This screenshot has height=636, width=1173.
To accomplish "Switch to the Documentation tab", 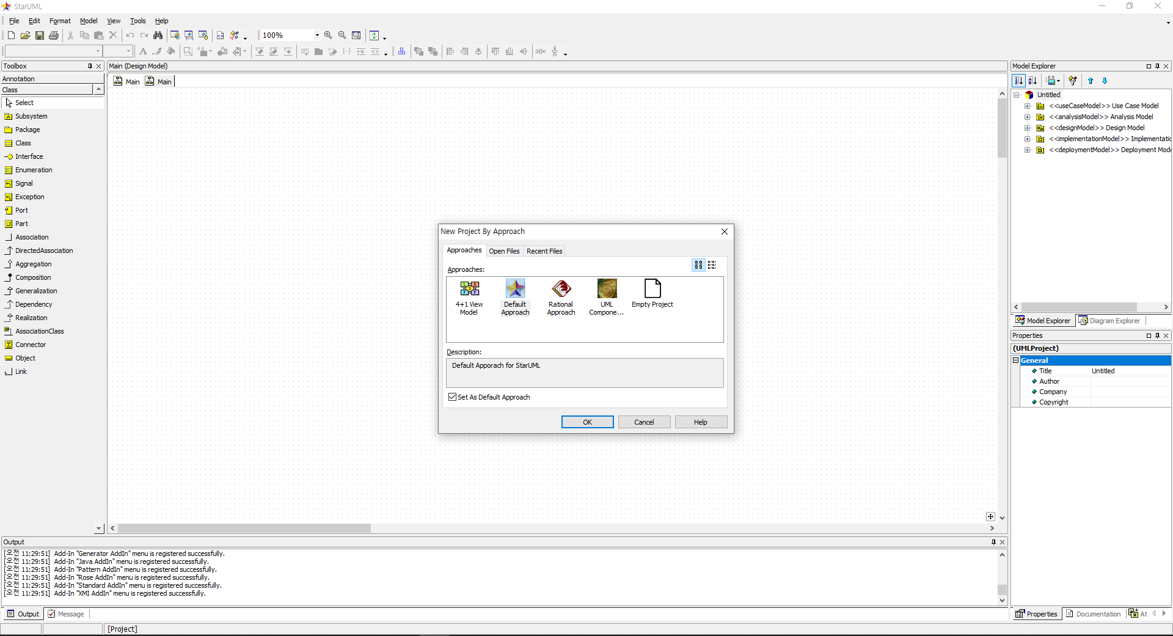I will click(x=1093, y=614).
